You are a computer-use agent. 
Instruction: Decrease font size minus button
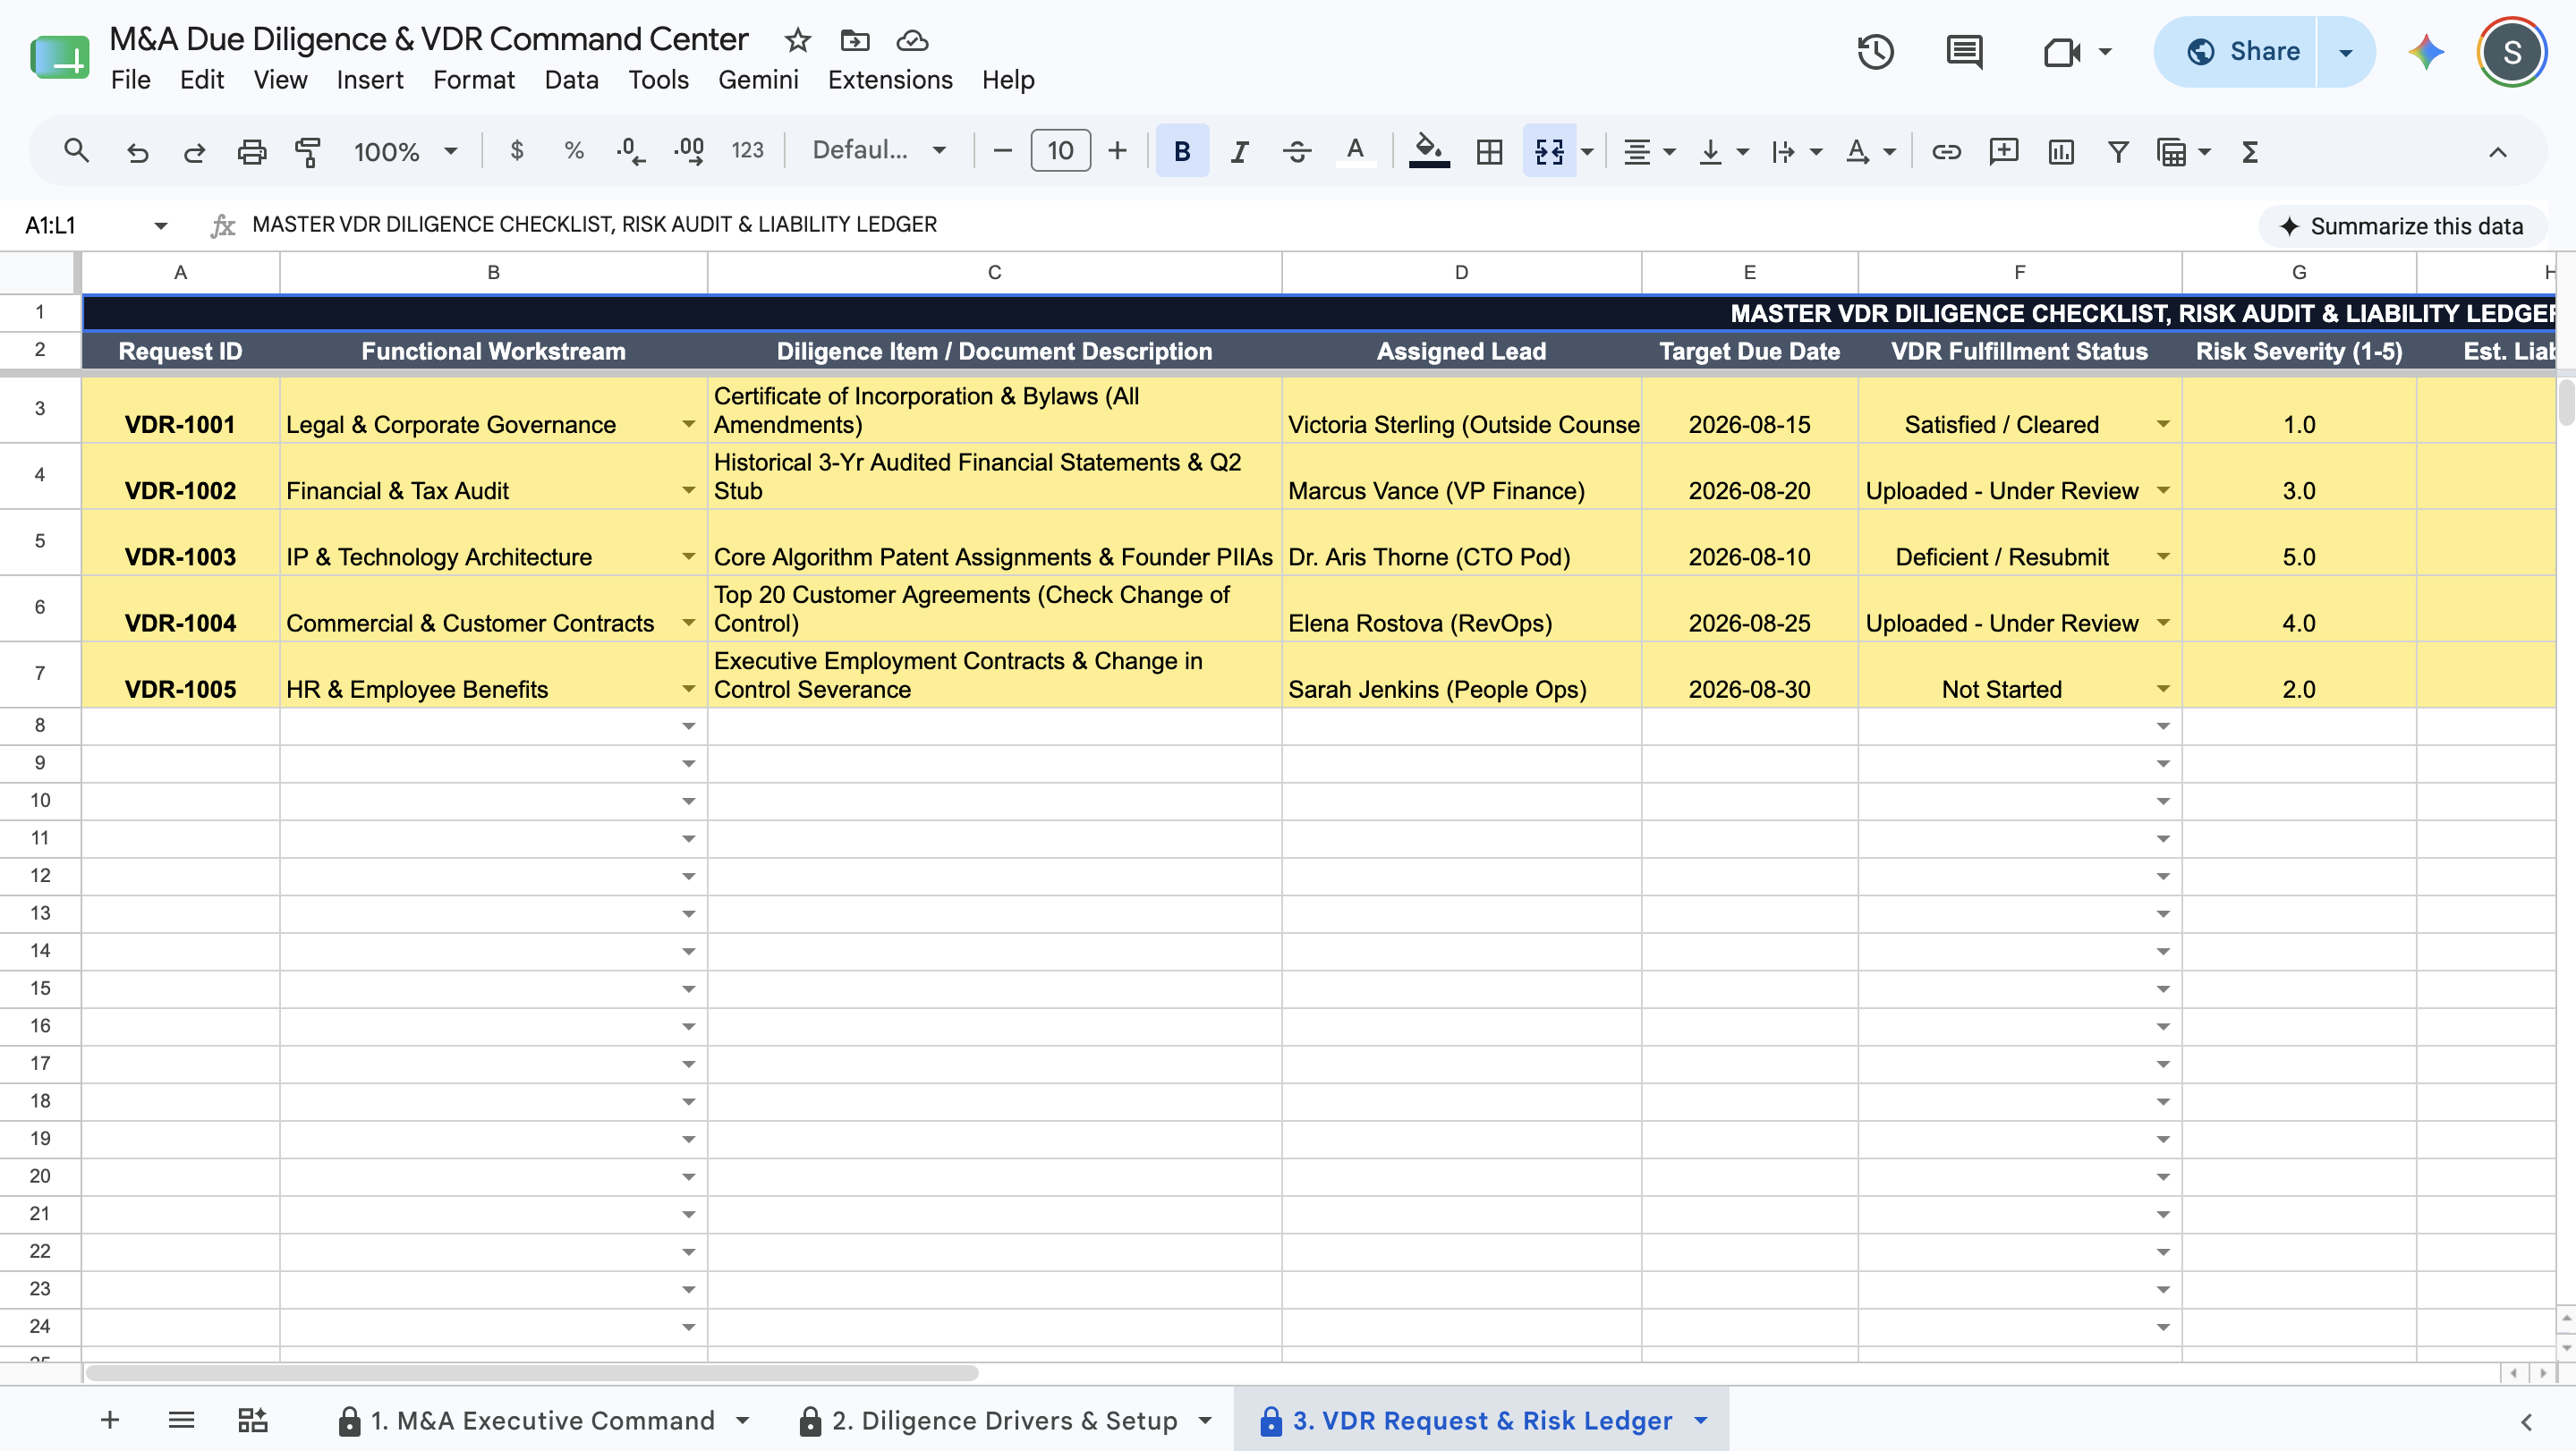coord(1002,151)
